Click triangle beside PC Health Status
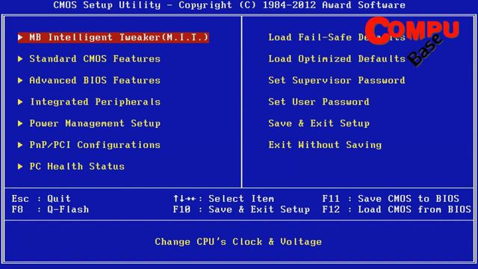 (20, 167)
